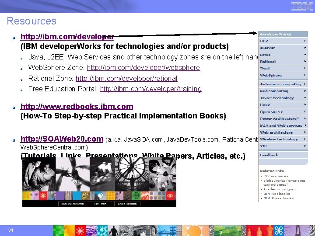Screen dimensions: 315x236
Task: Click the red asterisk tile in the banner
Action: pos(43,196)
